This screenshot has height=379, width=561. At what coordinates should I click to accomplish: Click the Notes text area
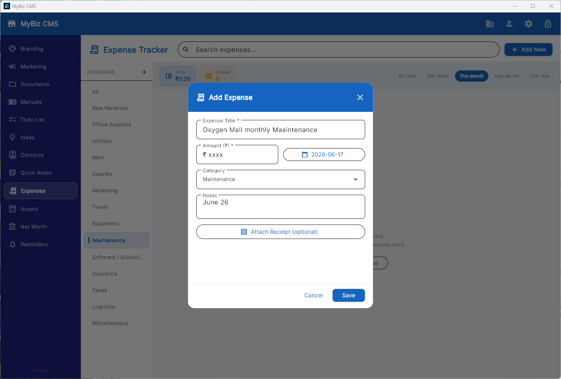pos(281,207)
